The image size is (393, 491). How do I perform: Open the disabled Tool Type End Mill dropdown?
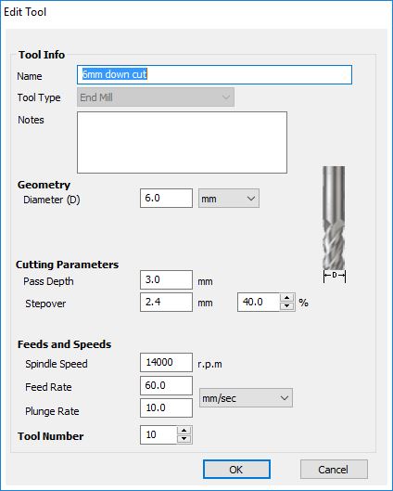point(156,97)
